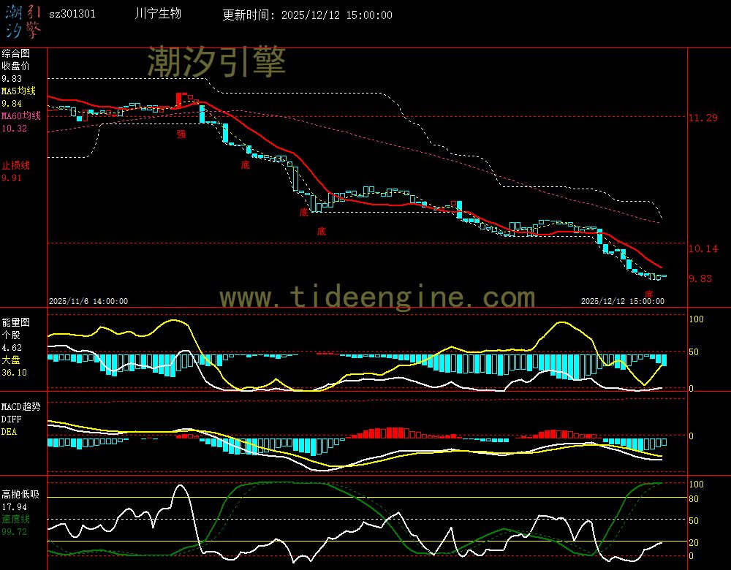Click the 11.29 price axis label

point(702,118)
